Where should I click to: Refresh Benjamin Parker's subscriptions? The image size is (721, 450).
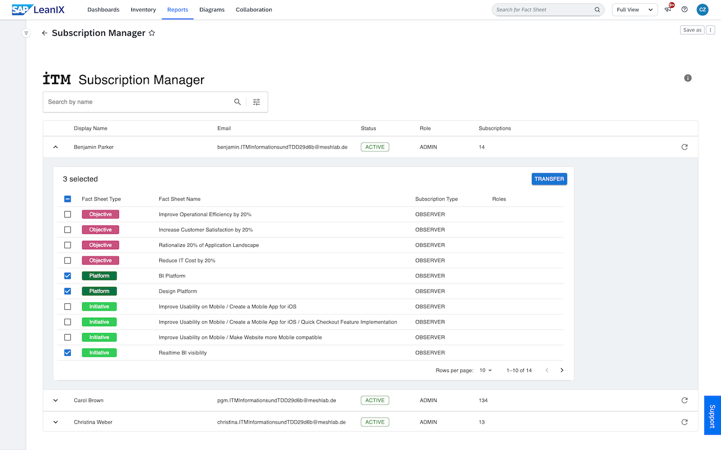click(684, 147)
